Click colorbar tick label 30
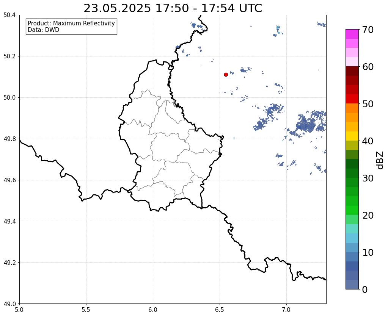 pyautogui.click(x=368, y=178)
